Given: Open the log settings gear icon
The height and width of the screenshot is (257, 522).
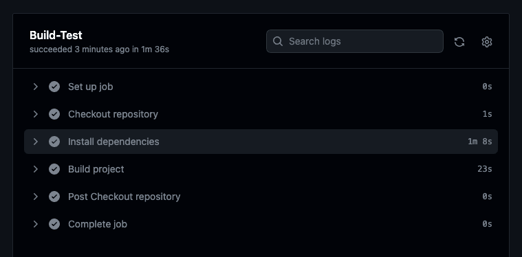Looking at the screenshot, I should tap(487, 42).
